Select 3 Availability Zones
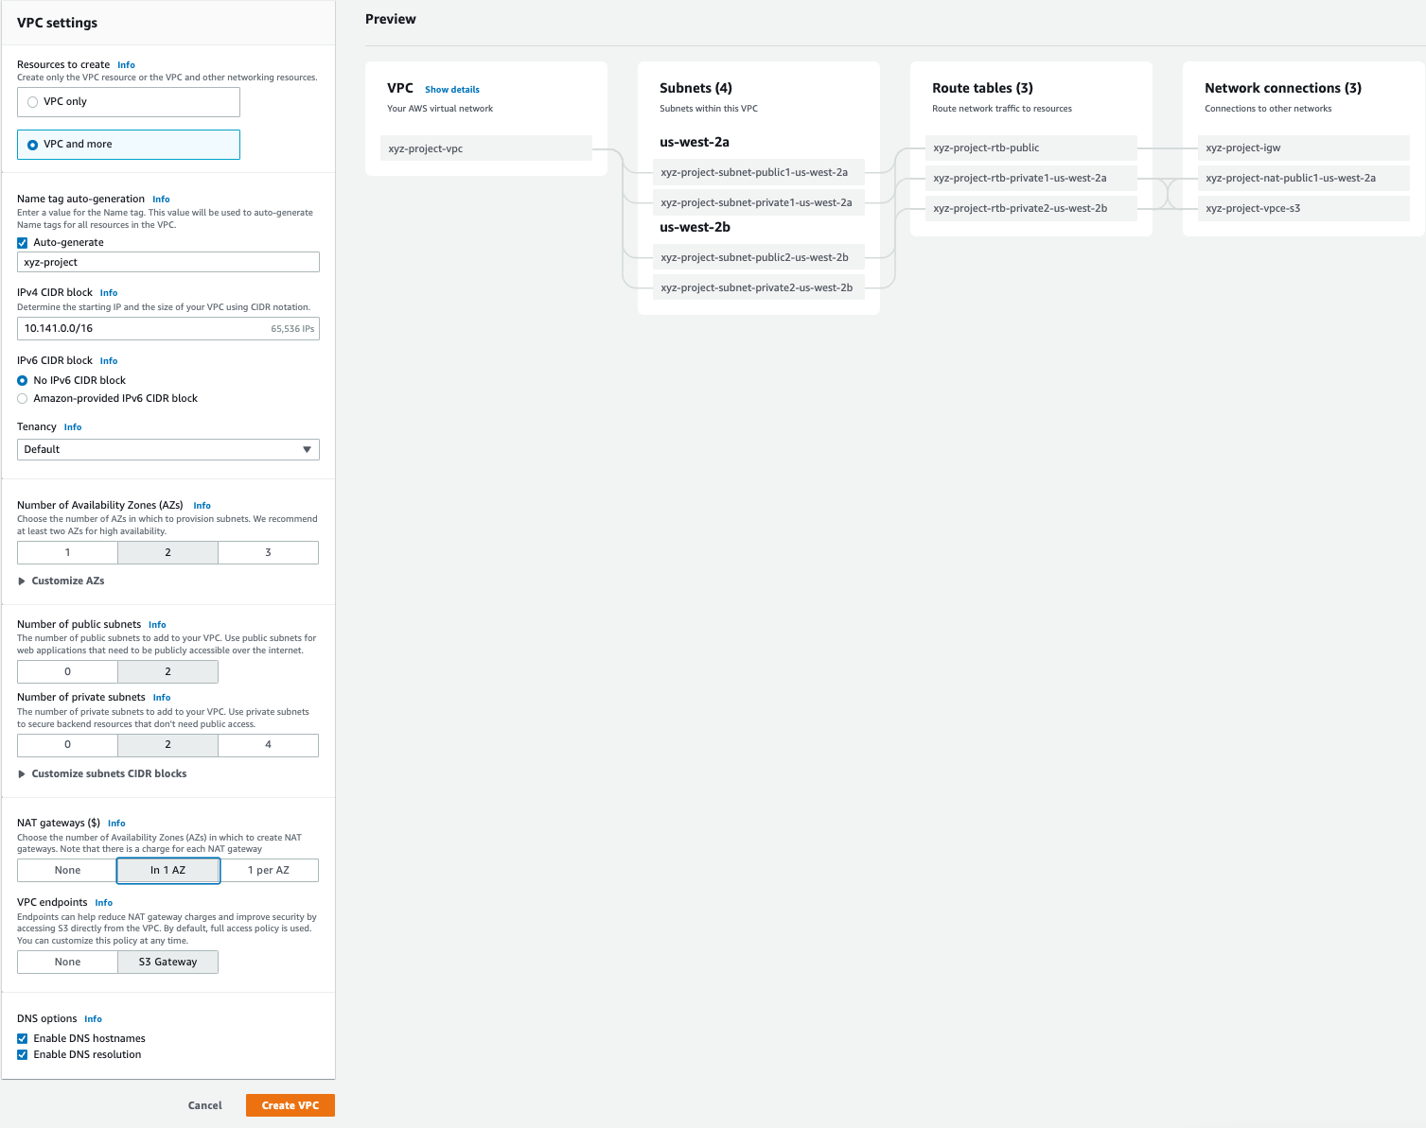Viewport: 1426px width, 1128px height. tap(268, 552)
